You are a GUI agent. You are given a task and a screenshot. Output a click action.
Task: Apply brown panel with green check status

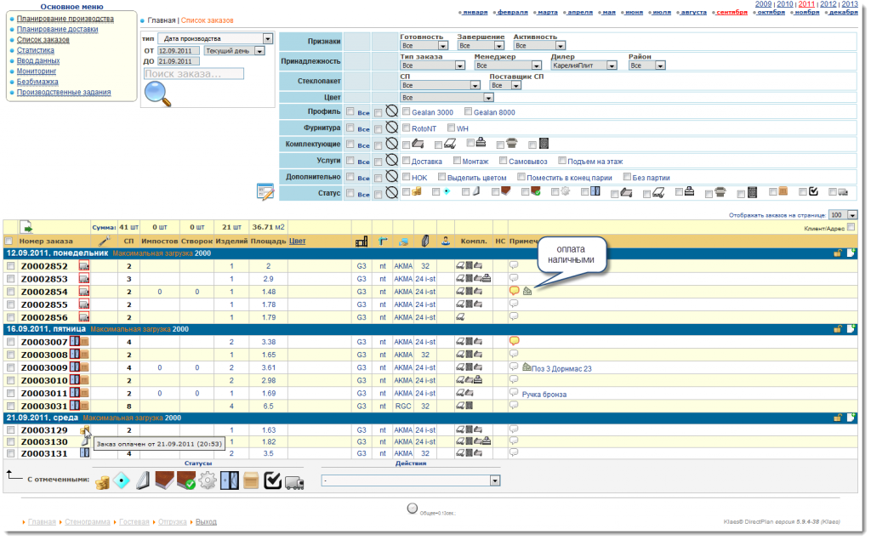186,480
